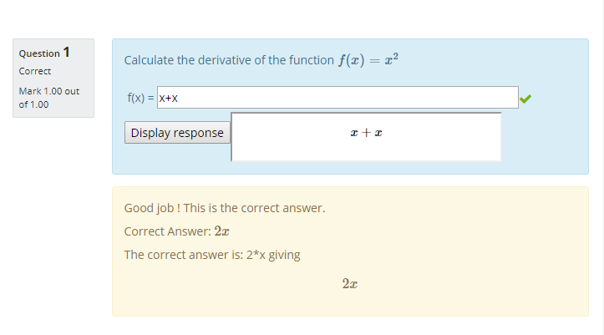Viewport: 604px width, 335px height.
Task: Click the question text about calculating the derivative
Action: (x=229, y=60)
